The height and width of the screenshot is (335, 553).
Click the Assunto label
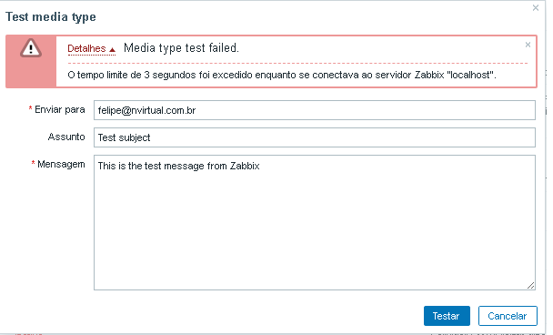pos(66,137)
